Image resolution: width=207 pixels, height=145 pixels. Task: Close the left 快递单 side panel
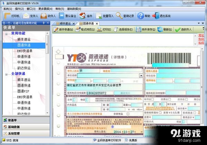tap(48, 23)
